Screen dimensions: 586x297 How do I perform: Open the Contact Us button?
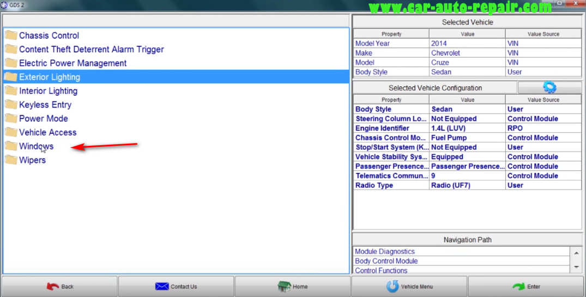(x=176, y=287)
